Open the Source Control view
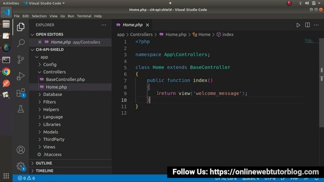Viewport: 324px width, 182px height. [21, 60]
